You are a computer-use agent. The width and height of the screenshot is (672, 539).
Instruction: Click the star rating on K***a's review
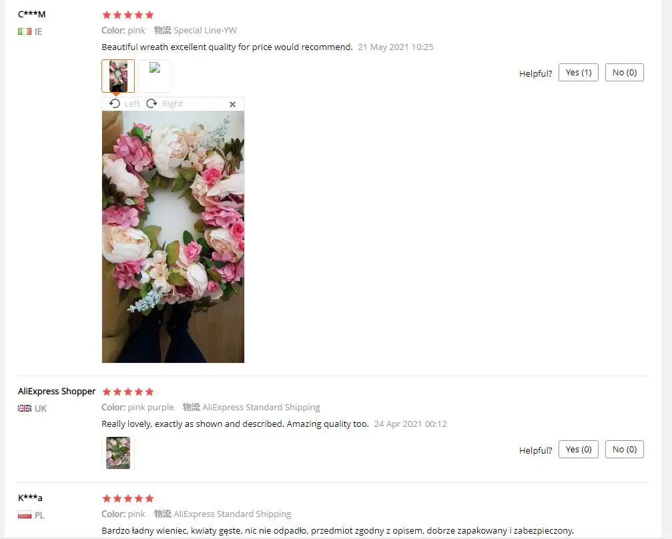point(127,498)
